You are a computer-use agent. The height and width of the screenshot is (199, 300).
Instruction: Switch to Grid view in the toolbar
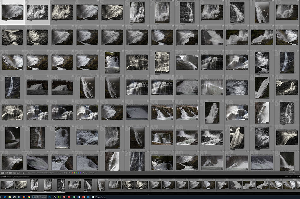click(x=3, y=173)
